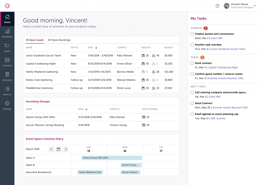Check the Email agenda to event planning rep task
Screen dimensions: 260x185
tap(192, 114)
